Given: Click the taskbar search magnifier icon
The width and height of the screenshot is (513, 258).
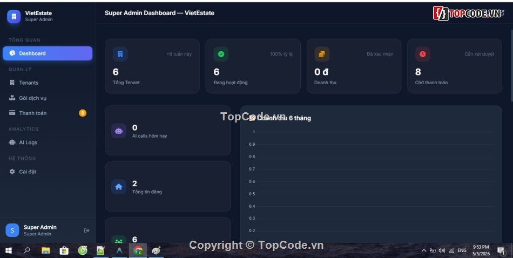Looking at the screenshot, I should pyautogui.click(x=27, y=250).
